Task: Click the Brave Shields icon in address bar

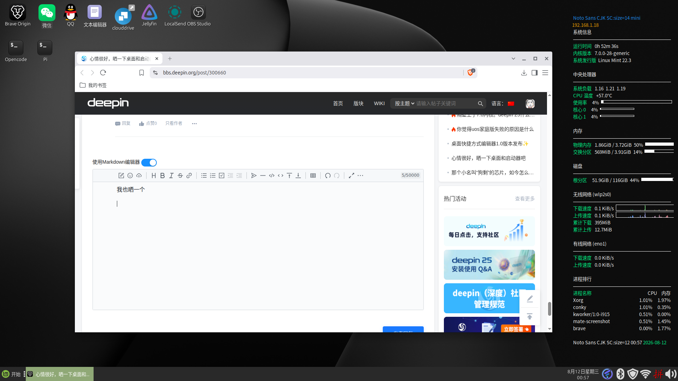Action: tap(471, 73)
